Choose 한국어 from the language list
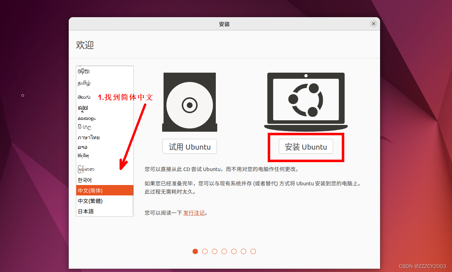Viewport: 452px width, 272px height. 85,180
